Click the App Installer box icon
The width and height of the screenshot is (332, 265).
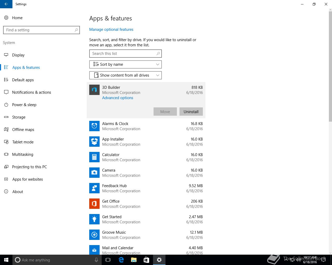pyautogui.click(x=94, y=142)
